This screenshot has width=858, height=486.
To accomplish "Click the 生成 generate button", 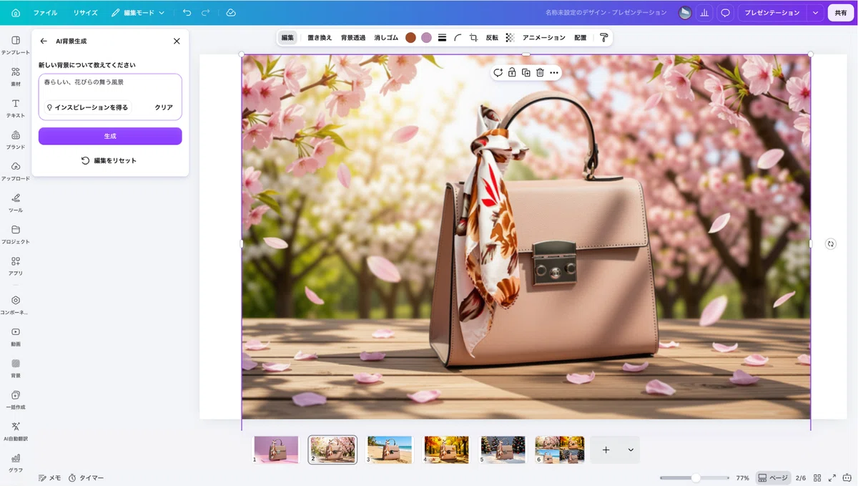I will pos(110,136).
